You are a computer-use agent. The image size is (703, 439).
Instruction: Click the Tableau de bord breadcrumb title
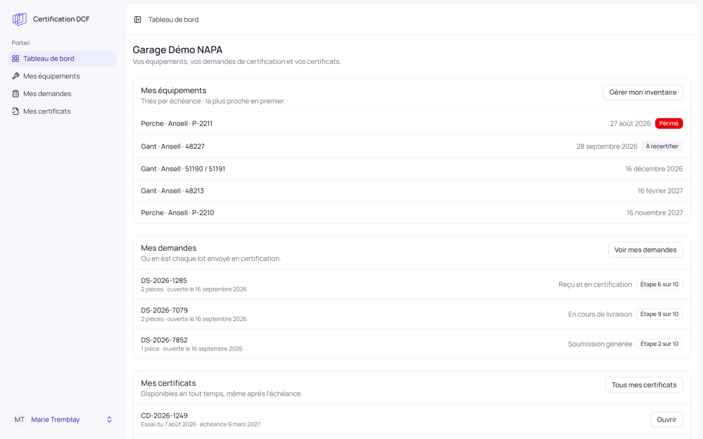coord(173,20)
